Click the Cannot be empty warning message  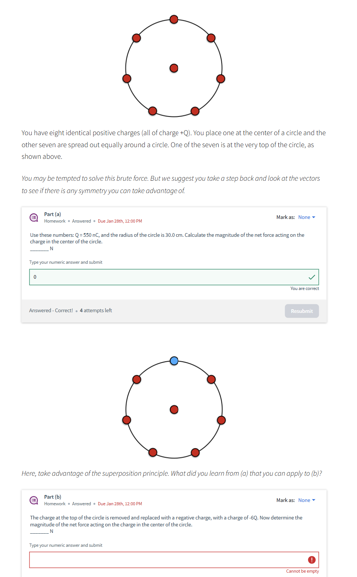302,571
